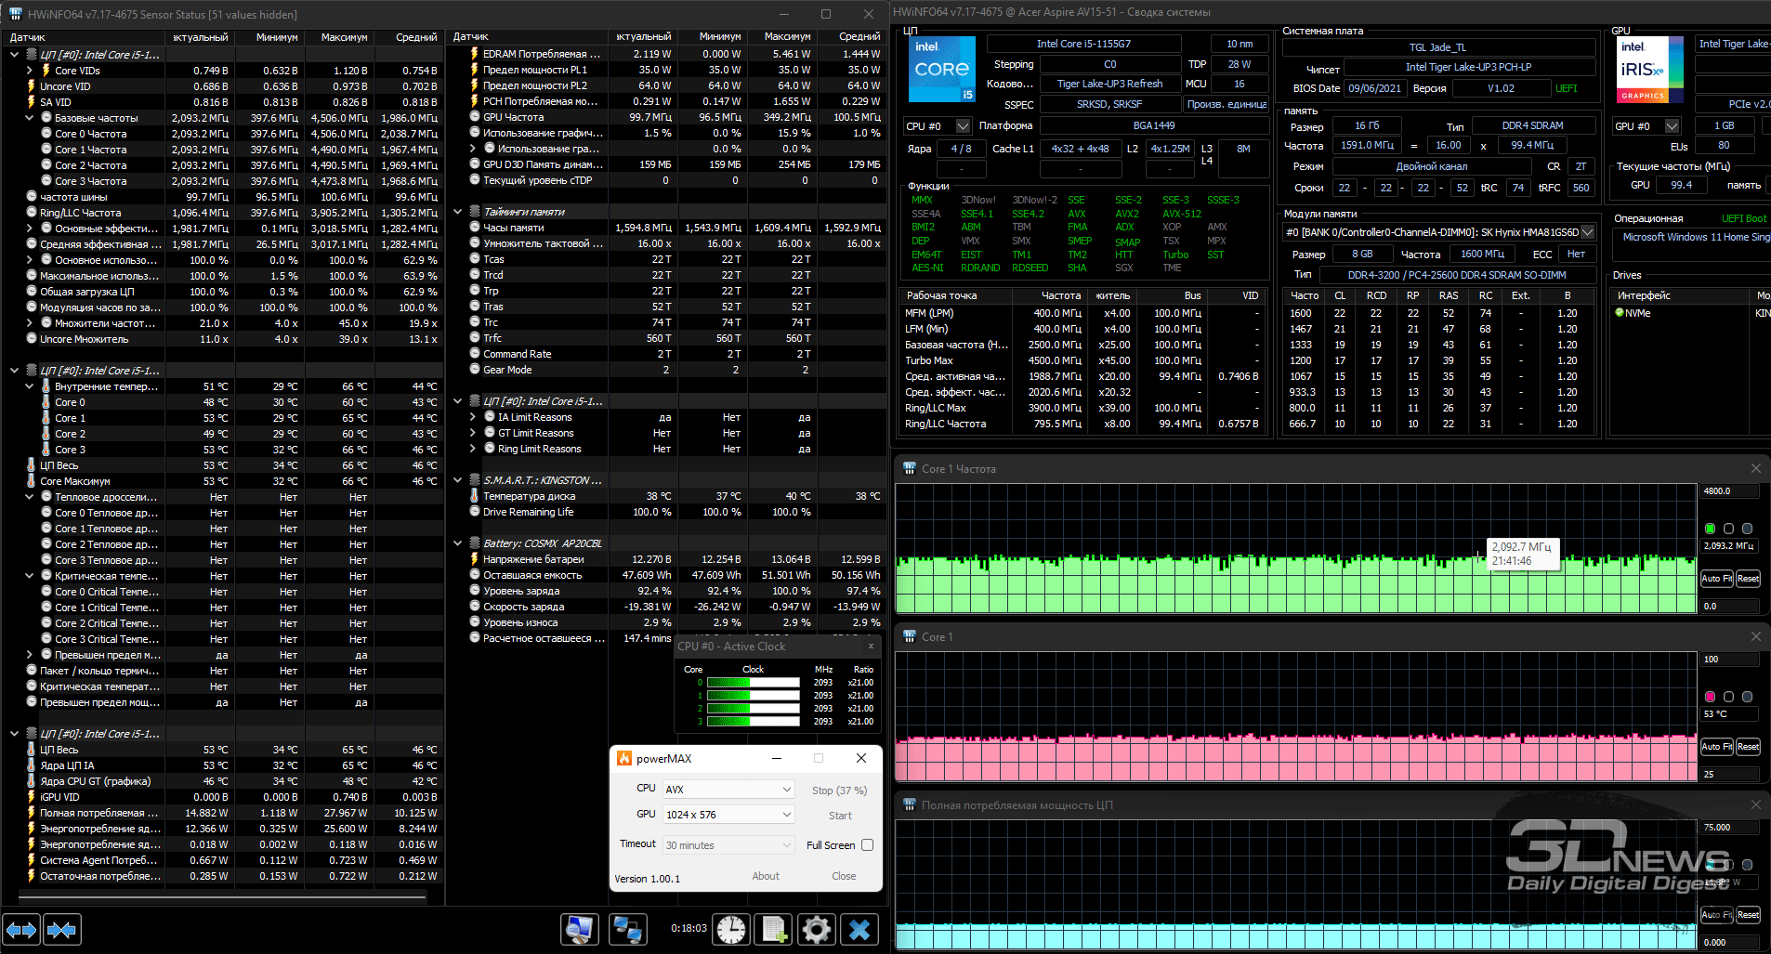Click the remote network computers icon
Screen dimensions: 1771x954
coord(628,929)
